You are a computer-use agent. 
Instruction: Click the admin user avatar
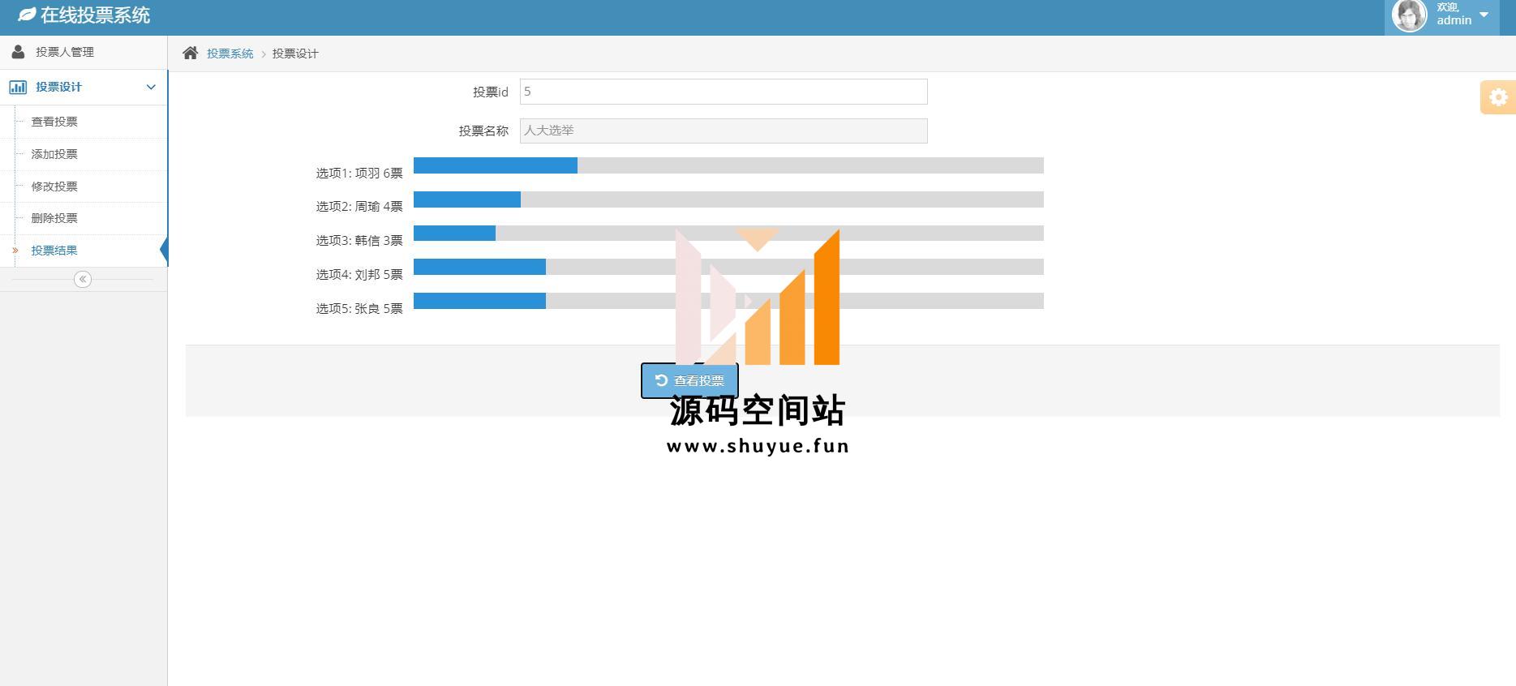pyautogui.click(x=1409, y=15)
